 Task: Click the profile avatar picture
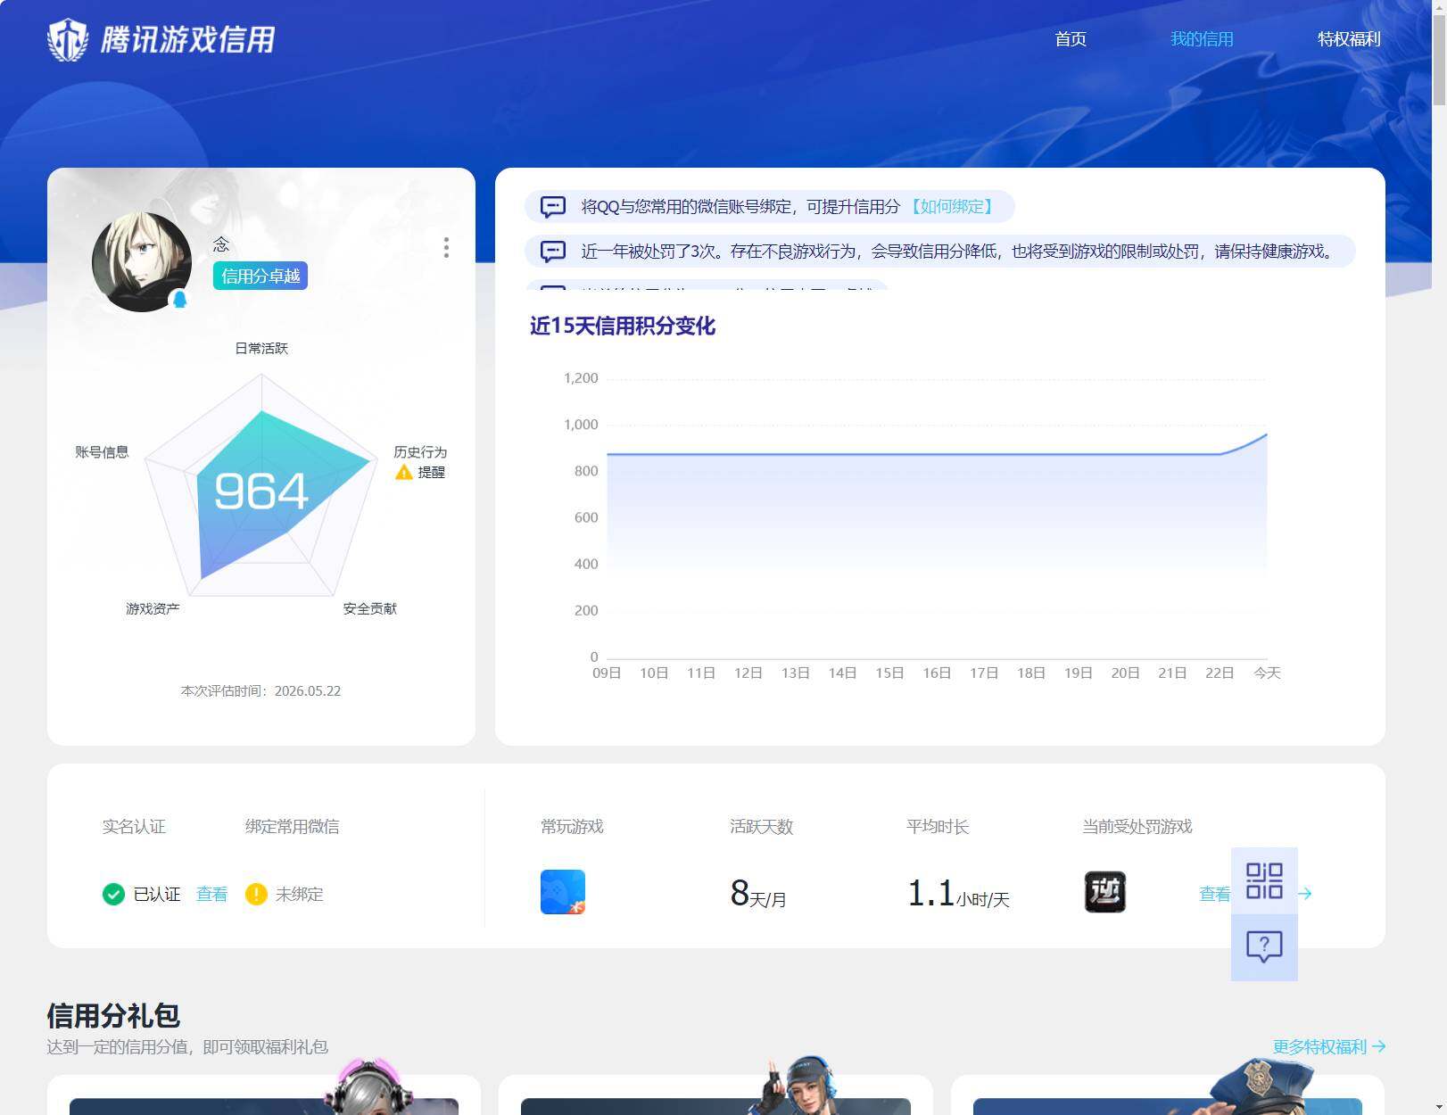[142, 261]
